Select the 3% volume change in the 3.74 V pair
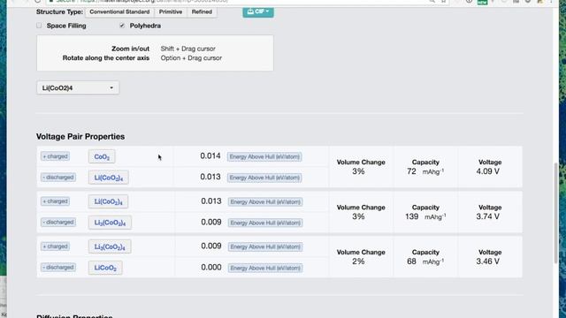 point(358,216)
